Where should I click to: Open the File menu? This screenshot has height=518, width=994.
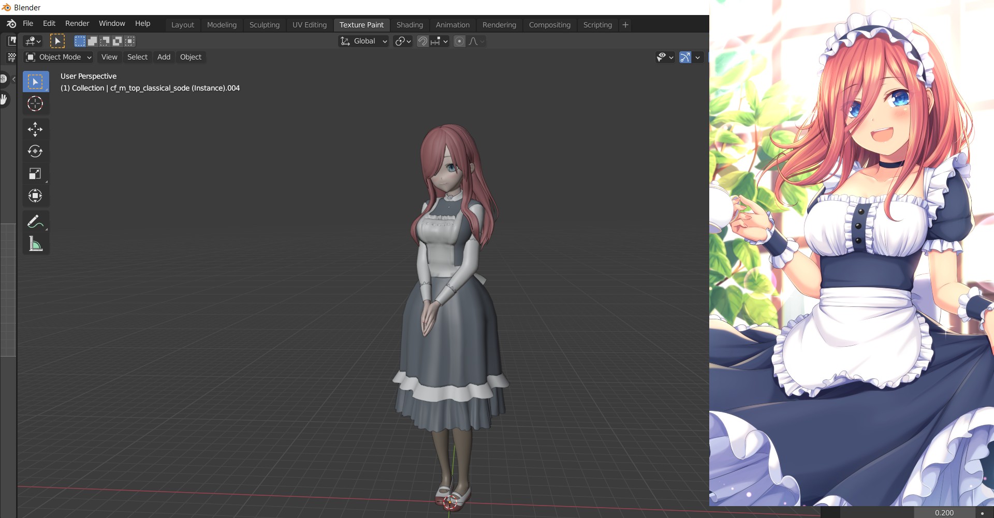pos(28,23)
